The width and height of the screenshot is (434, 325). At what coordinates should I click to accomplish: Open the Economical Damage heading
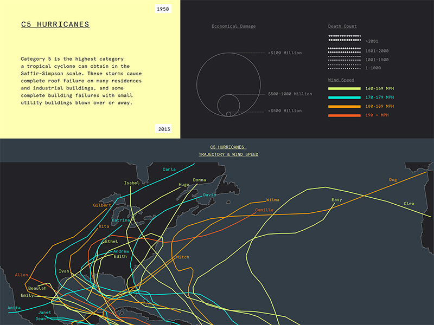pos(233,26)
